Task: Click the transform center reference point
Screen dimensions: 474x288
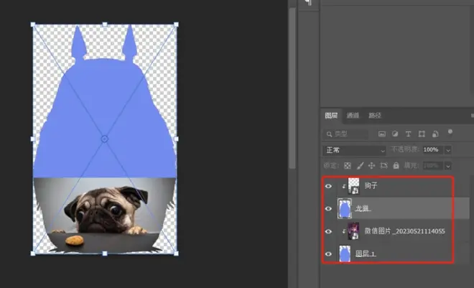Action: (104, 139)
